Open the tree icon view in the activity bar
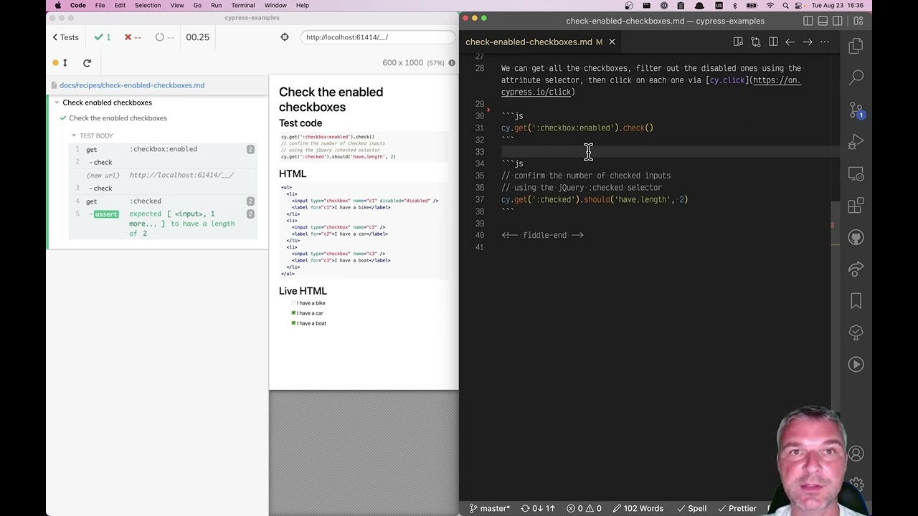This screenshot has height=516, width=918. [x=856, y=333]
